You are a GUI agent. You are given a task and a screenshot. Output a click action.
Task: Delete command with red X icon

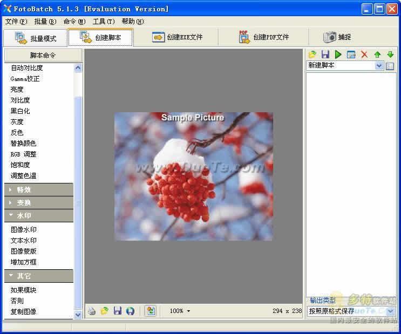coord(364,54)
